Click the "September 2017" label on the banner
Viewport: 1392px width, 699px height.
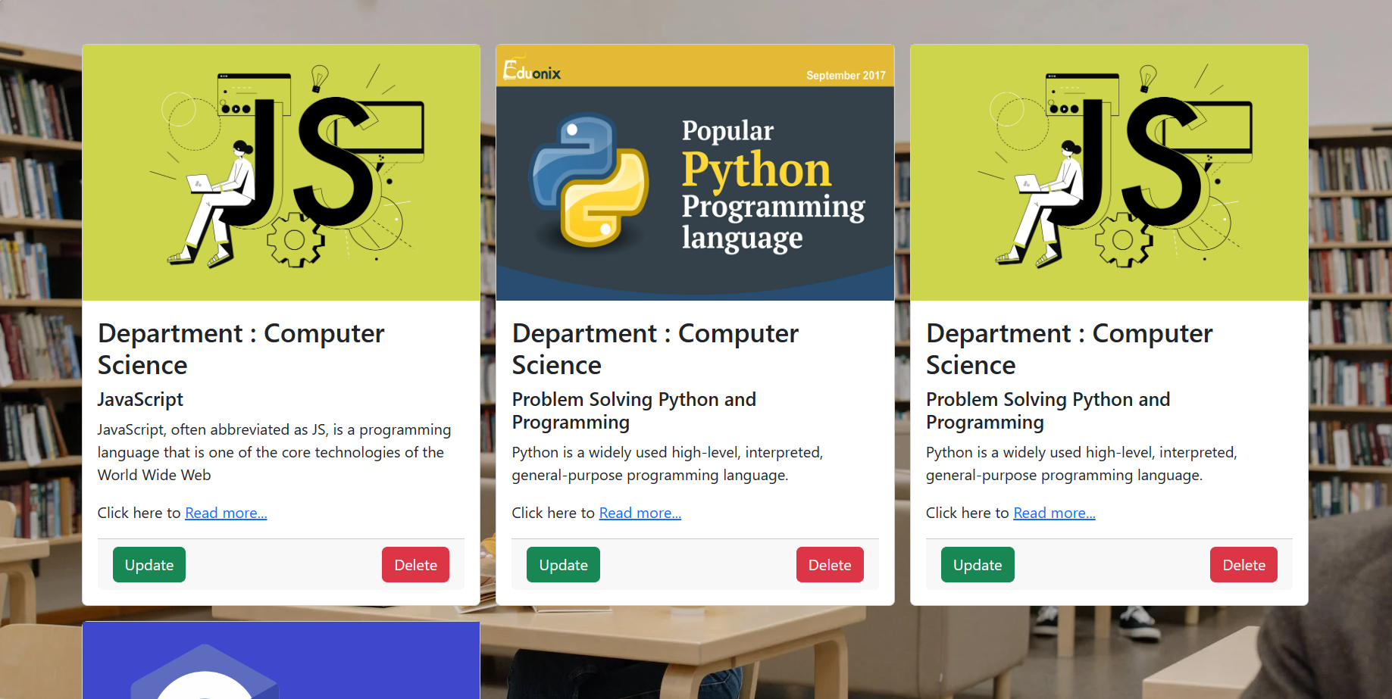point(846,75)
